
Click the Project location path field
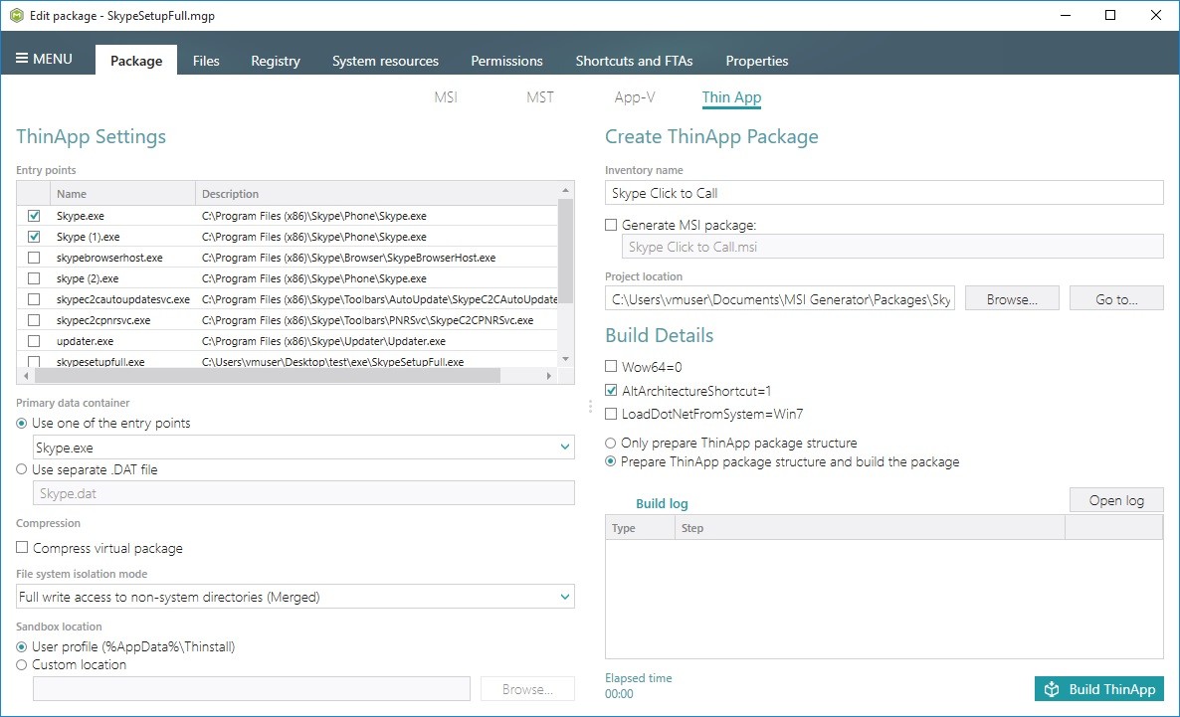point(780,299)
